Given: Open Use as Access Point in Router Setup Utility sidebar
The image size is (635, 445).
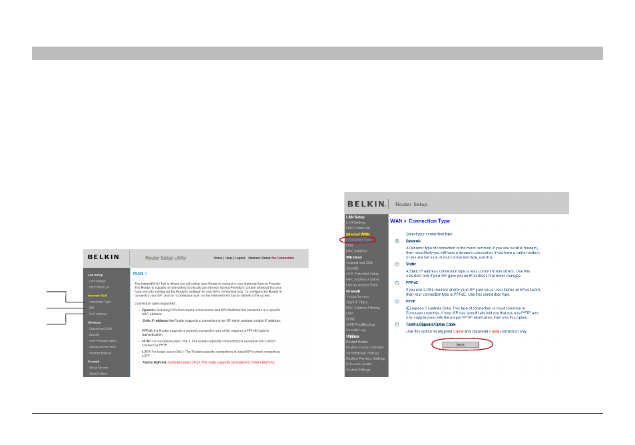Looking at the screenshot, I should tap(103, 347).
